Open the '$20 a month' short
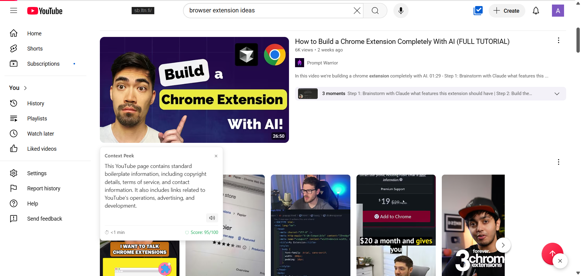Viewport: 581px width, 276px height. click(396, 225)
